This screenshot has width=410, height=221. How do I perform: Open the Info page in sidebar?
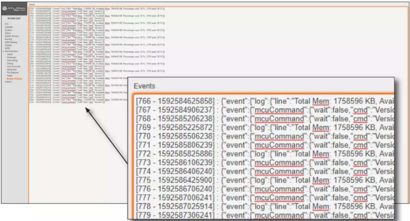(x=7, y=24)
